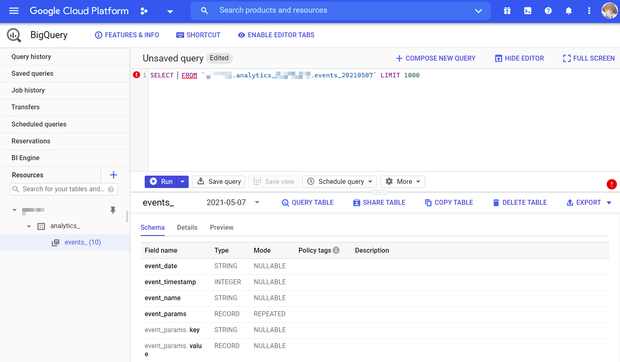Click the red query validation error icon
This screenshot has height=362, width=620.
click(x=611, y=184)
